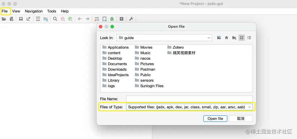297x139 pixels.
Task: Select the Library folder
Action: click(111, 80)
